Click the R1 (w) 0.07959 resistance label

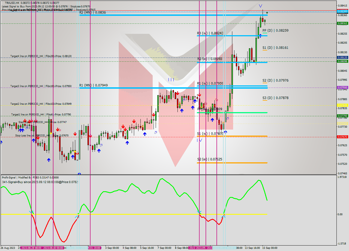tap(210, 83)
